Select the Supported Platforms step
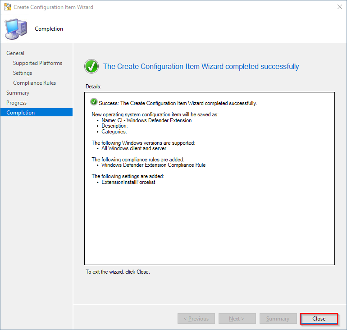The image size is (347, 330). coord(37,63)
